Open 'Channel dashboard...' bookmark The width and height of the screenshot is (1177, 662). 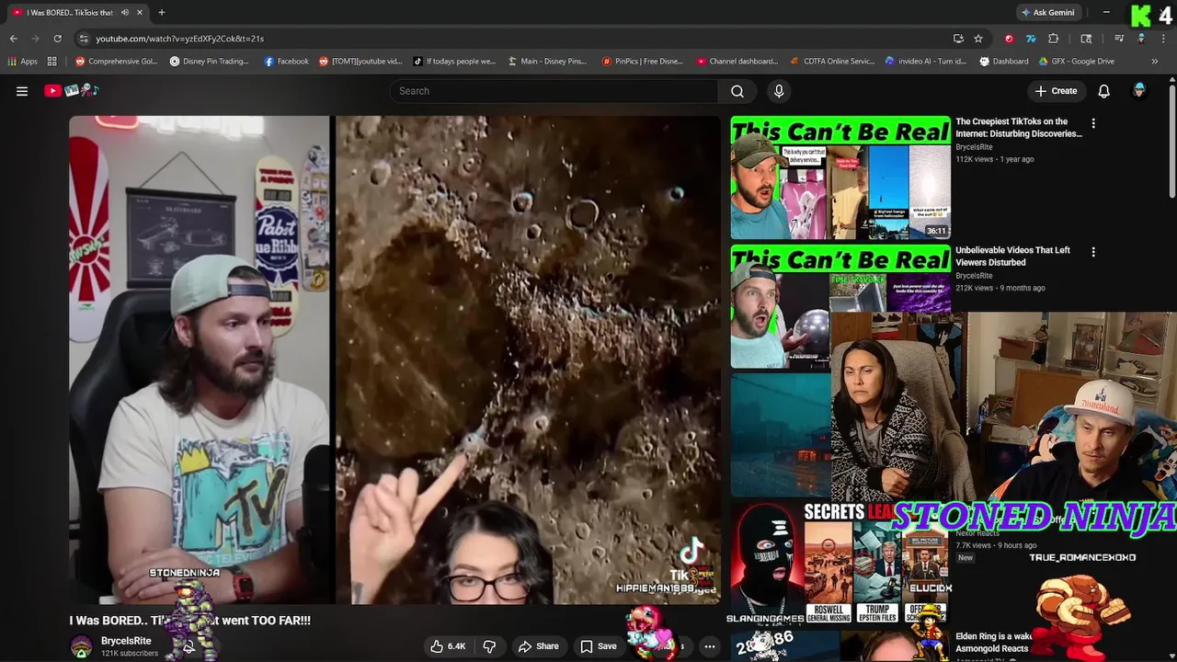(x=737, y=62)
